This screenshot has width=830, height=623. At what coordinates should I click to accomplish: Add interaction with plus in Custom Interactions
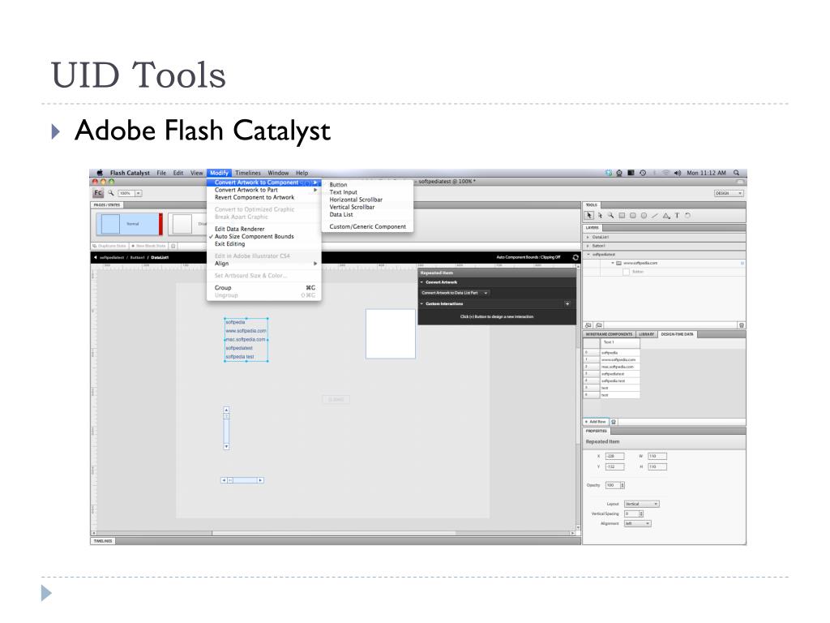pyautogui.click(x=567, y=304)
